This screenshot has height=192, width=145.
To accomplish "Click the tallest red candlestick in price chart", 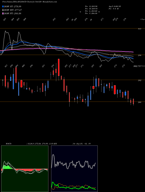I will click(x=59, y=67).
